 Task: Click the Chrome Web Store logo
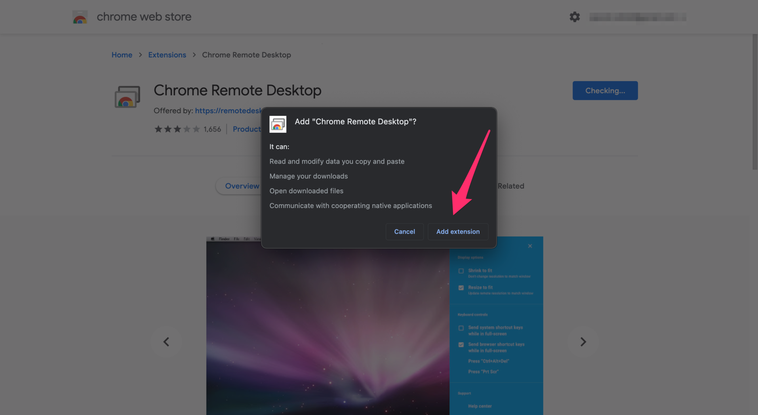[80, 17]
